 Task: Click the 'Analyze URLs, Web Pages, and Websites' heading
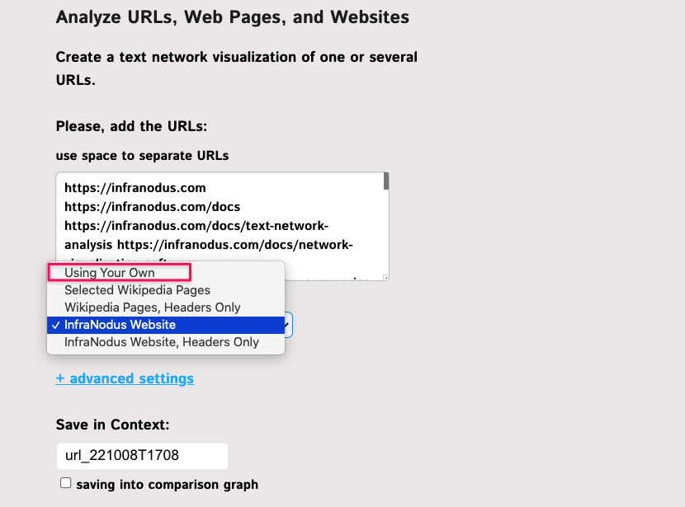click(233, 17)
